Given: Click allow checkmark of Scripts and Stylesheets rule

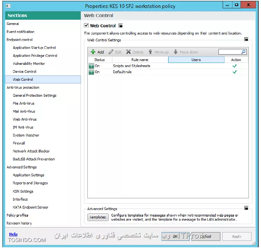Looking at the screenshot, I should click(x=234, y=66).
